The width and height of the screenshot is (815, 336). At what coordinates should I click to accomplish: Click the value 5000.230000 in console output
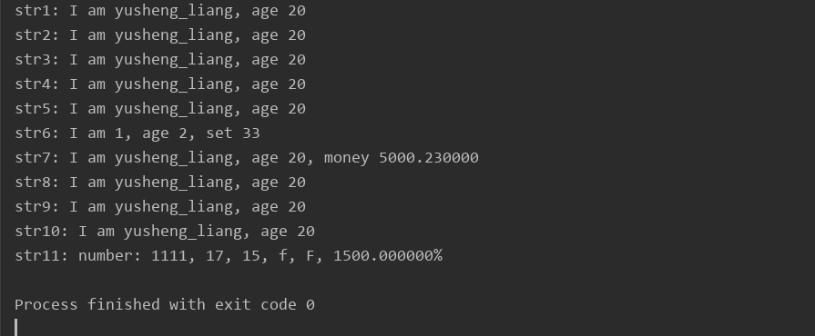429,158
